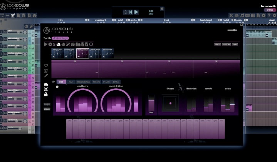Switch to the PLUCK synth tab
Screen dimensions: 277x162
click(x=106, y=82)
